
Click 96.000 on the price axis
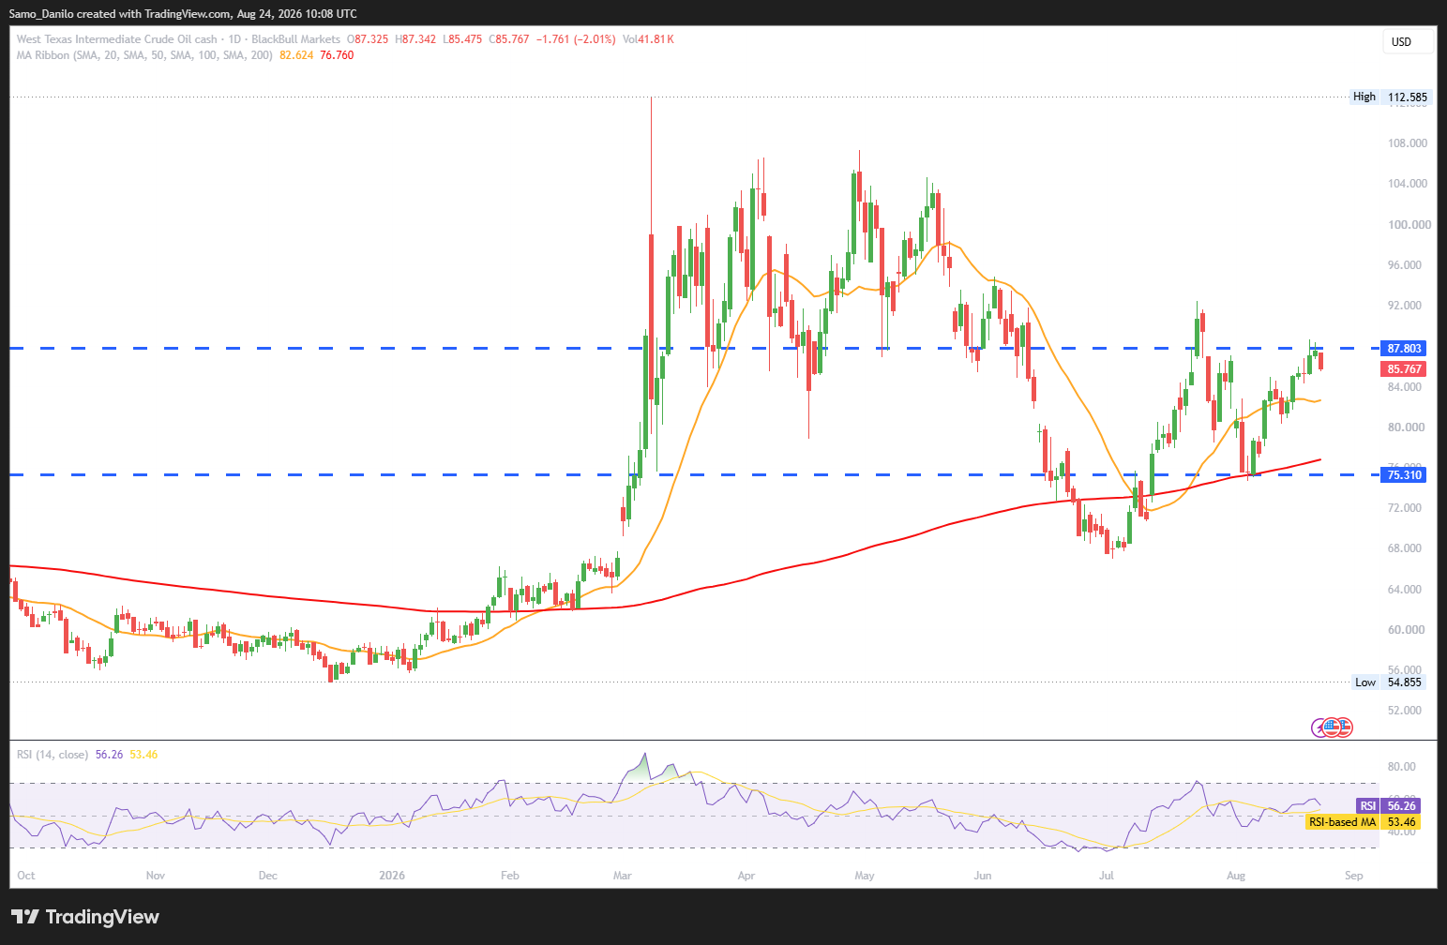pos(1405,265)
